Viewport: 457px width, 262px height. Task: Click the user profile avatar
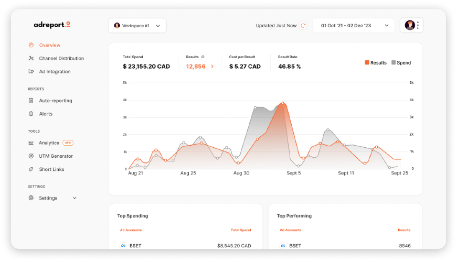tap(410, 25)
